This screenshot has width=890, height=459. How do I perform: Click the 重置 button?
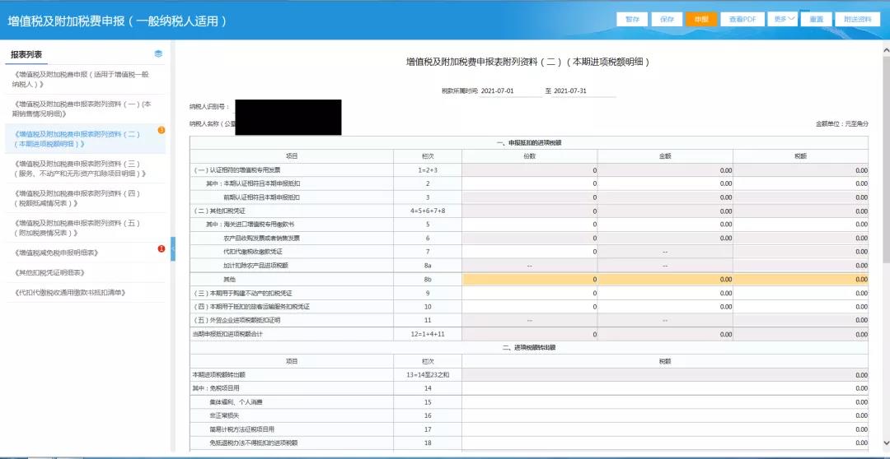pos(816,19)
